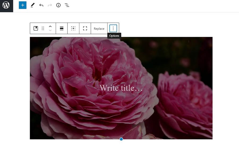Click the Redo arrow
The width and height of the screenshot is (239, 146).
pos(50,5)
